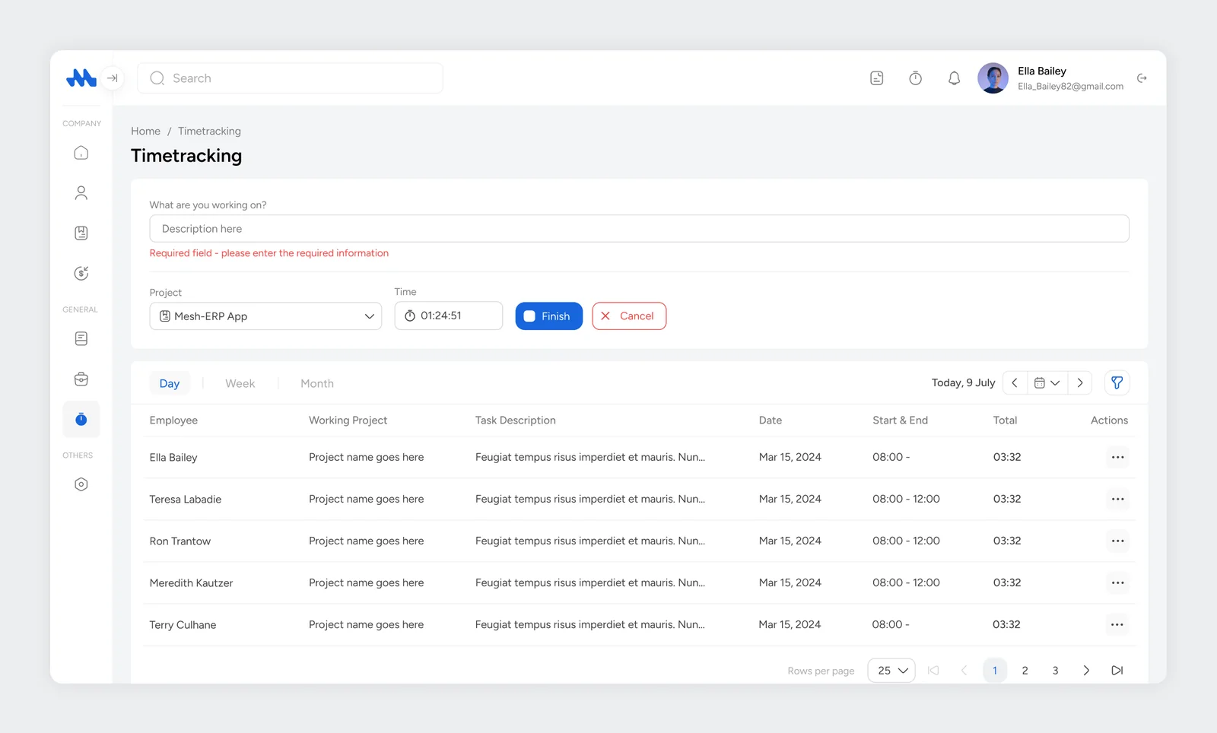Viewport: 1217px width, 733px height.
Task: Click the Finish button
Action: pyautogui.click(x=548, y=316)
